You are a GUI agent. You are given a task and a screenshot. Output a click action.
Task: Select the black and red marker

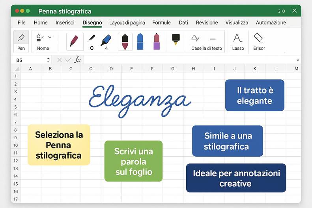(x=125, y=41)
